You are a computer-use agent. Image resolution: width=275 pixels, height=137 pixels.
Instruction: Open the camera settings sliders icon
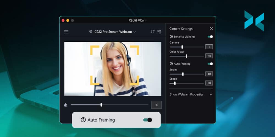[159, 32]
